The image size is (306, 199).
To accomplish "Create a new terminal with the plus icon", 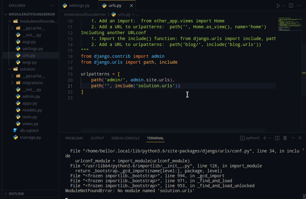I will 265,138.
